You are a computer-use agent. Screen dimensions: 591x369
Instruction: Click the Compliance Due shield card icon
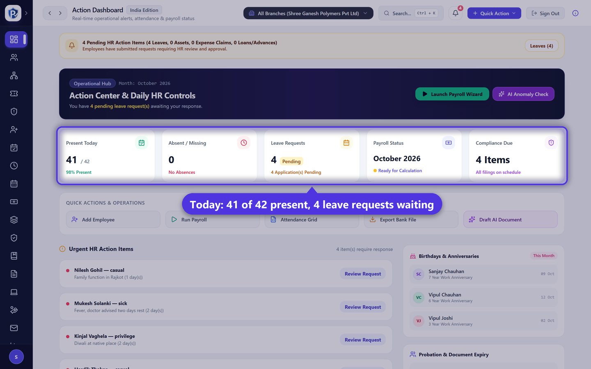[551, 143]
